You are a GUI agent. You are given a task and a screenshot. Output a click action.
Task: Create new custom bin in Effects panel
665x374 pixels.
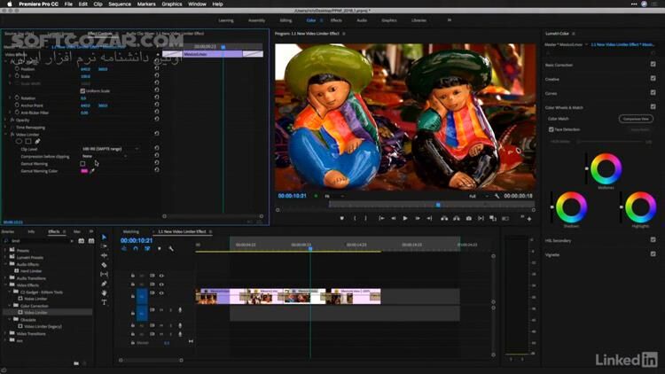[76, 363]
